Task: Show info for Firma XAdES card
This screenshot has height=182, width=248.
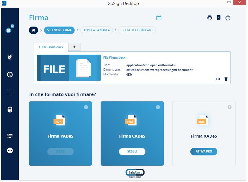Action: (230, 107)
